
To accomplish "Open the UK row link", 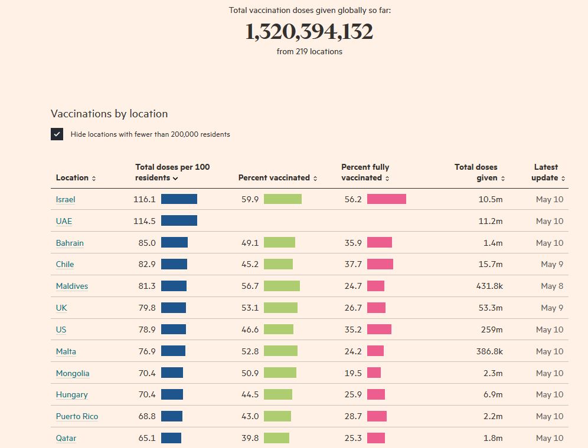I will 61,308.
